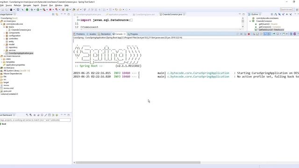Collapse the com.bytecode.core package
Screen dimensions: 299x168
(x=1, y=24)
